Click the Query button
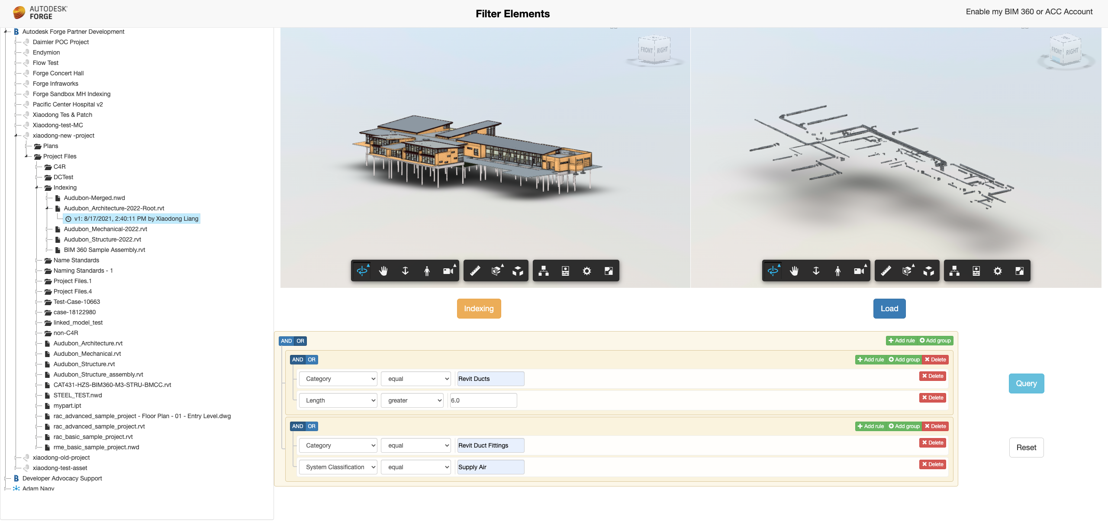The image size is (1108, 522). pos(1026,383)
